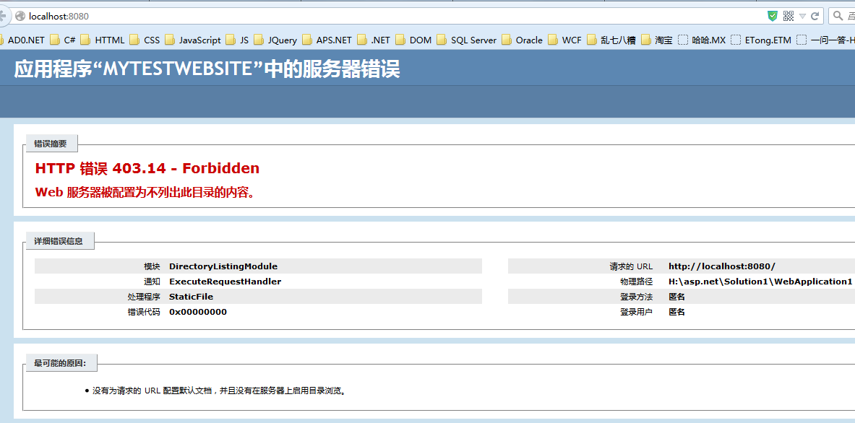Open the JavaScript bookmark folder

click(x=193, y=40)
